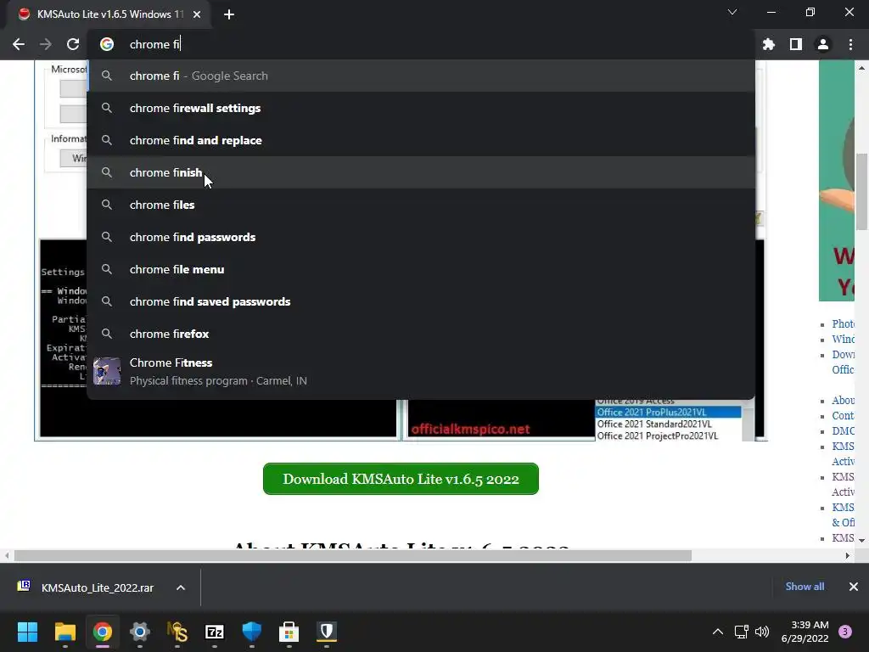Pick the 'chrome files' suggestion
The image size is (869, 652).
pos(421,205)
